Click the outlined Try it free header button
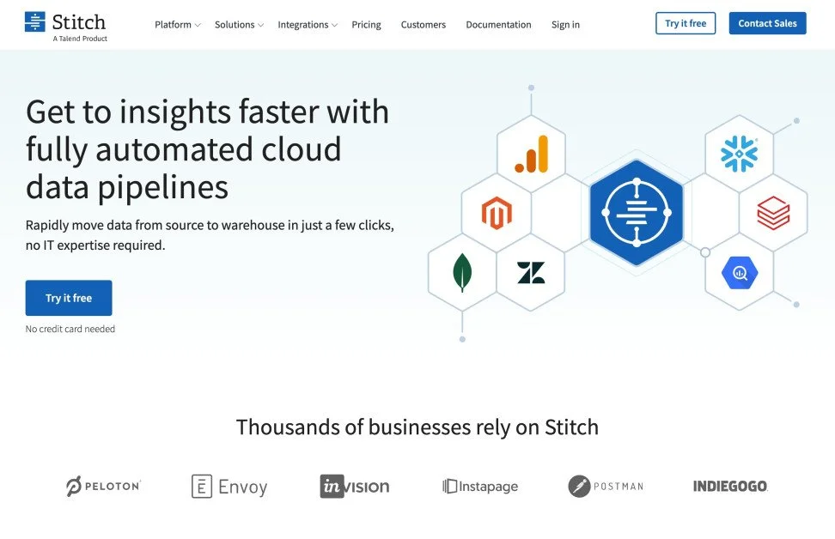This screenshot has height=539, width=835. (x=685, y=23)
